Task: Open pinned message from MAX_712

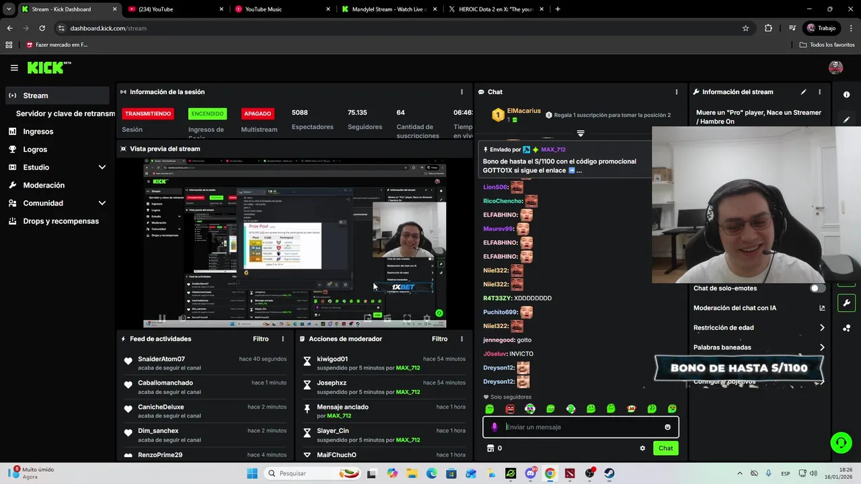Action: pyautogui.click(x=566, y=160)
